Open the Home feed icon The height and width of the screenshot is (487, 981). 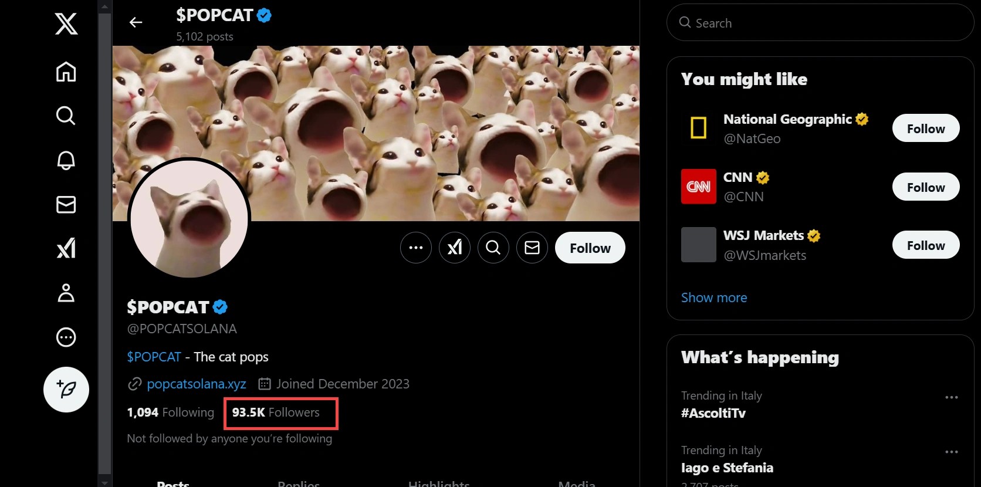66,72
